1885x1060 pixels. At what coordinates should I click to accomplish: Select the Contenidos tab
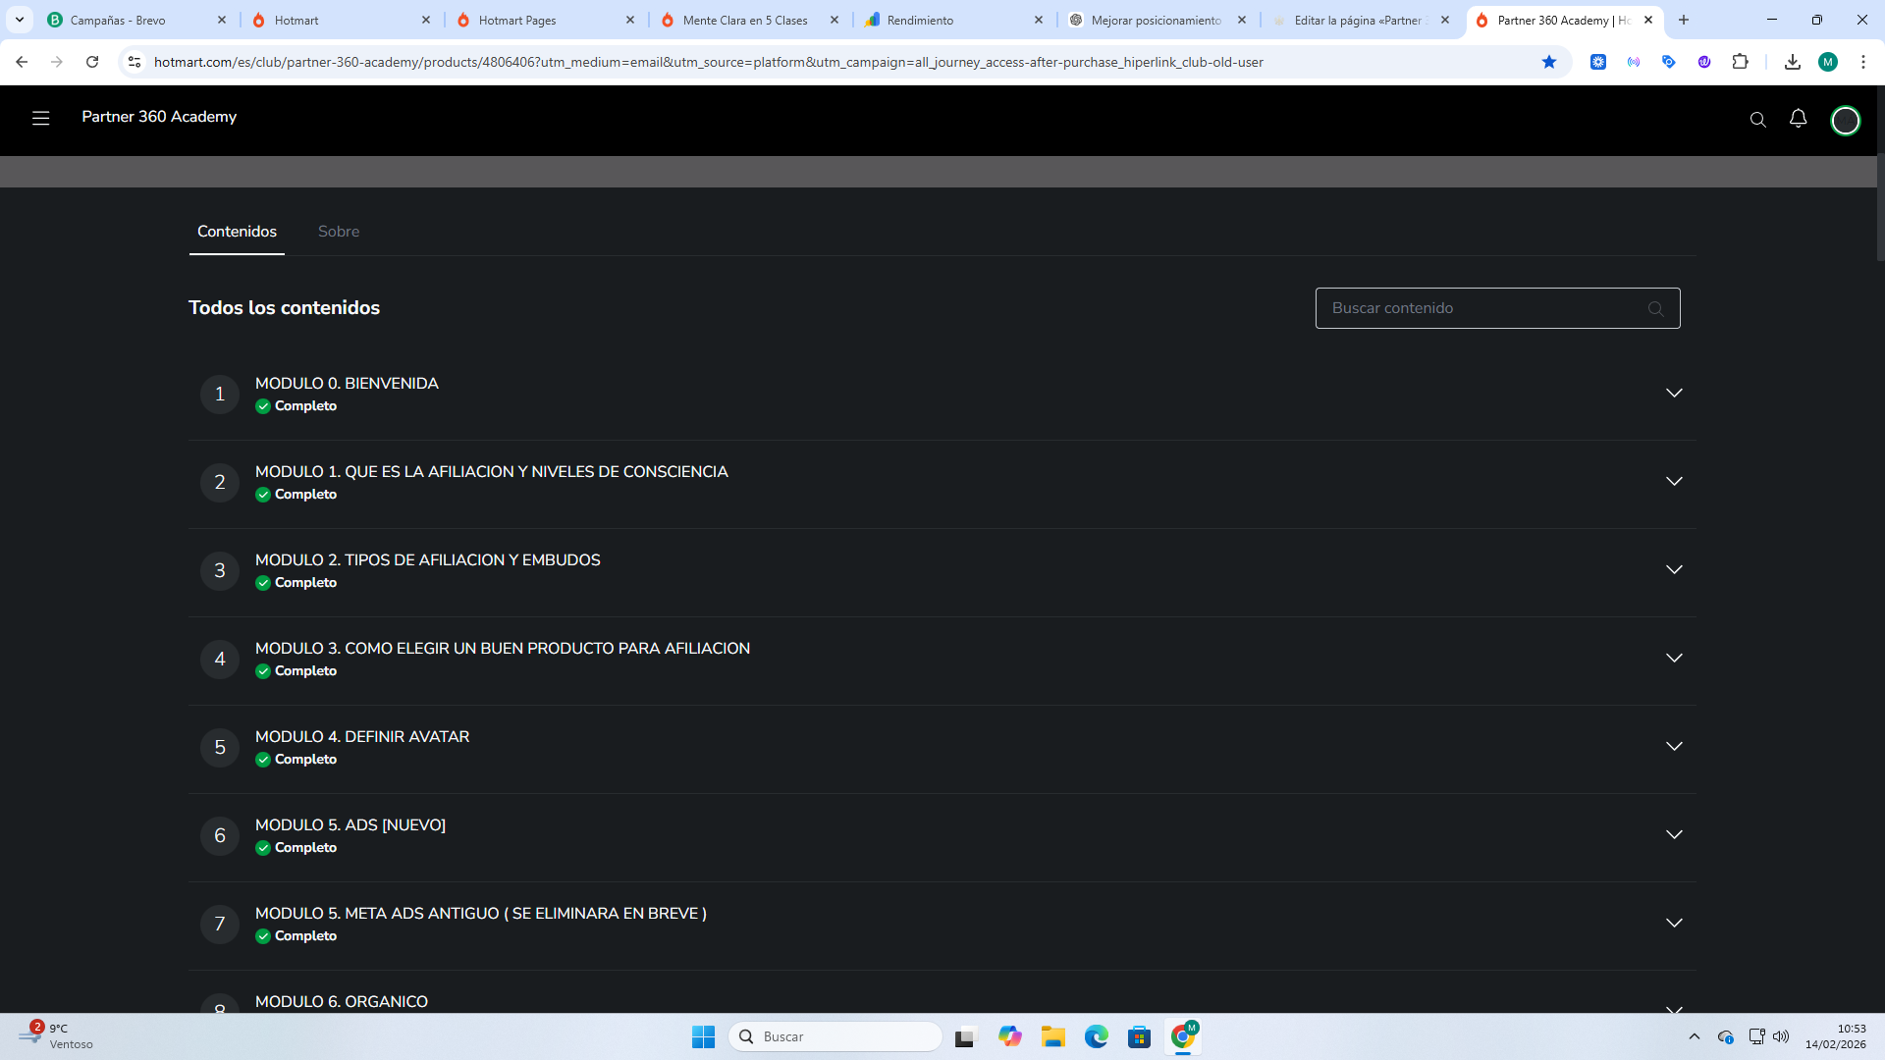(237, 232)
